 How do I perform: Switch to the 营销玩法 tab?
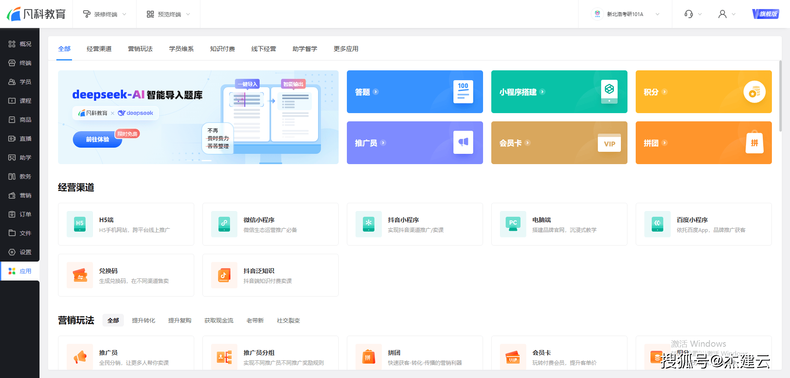click(140, 49)
